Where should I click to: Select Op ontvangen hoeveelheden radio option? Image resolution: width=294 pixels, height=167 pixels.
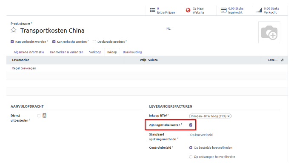click(191, 157)
